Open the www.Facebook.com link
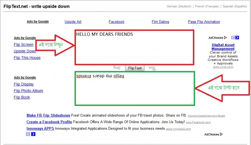This screenshot has height=145, width=251. click(198, 122)
